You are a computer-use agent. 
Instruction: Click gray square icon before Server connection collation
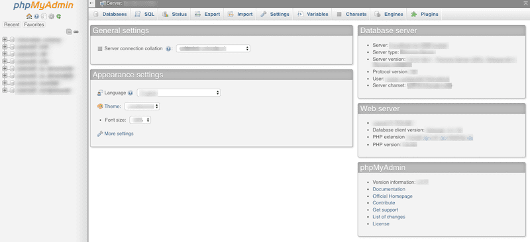(x=100, y=49)
